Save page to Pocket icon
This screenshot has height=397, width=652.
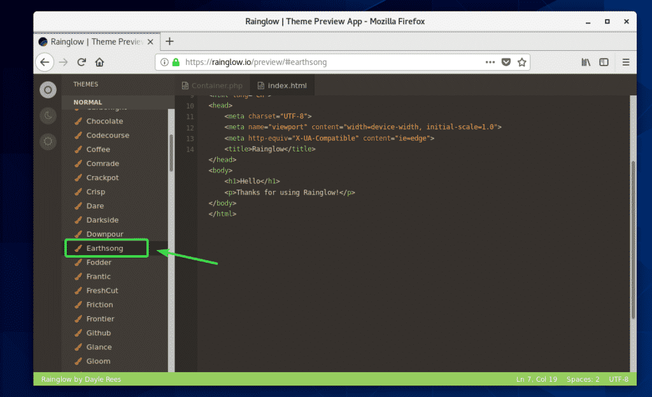(506, 62)
